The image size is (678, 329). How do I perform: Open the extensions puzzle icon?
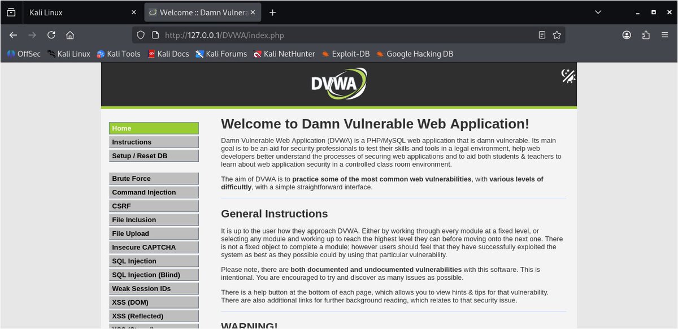tap(646, 35)
